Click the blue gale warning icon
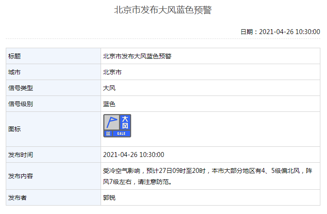Viewport: 327px width, 214px height. point(117,126)
